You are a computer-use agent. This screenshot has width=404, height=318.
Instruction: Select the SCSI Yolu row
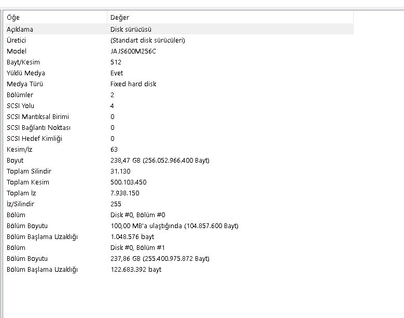[x=179, y=105]
